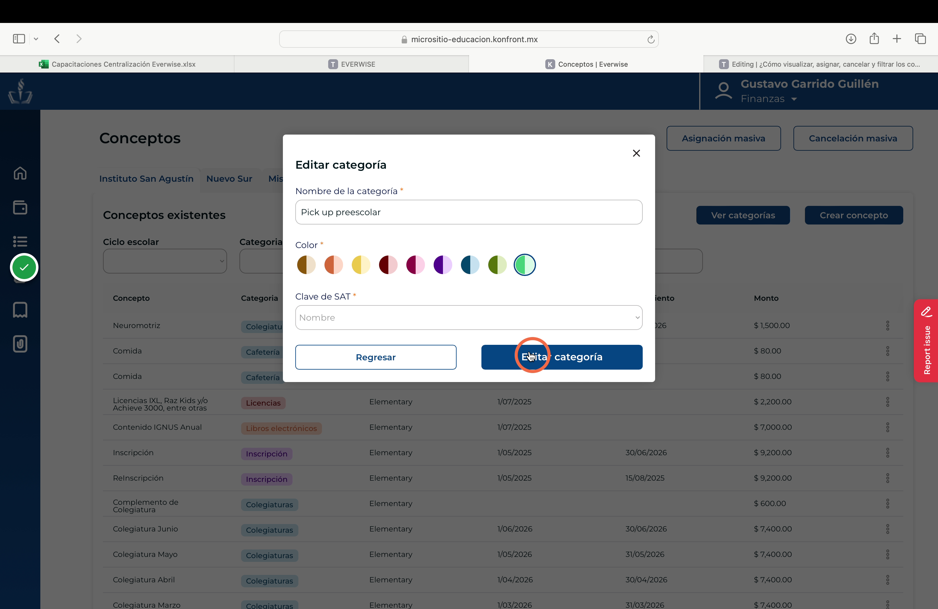Click the school crest logo
This screenshot has height=609, width=938.
pos(20,91)
